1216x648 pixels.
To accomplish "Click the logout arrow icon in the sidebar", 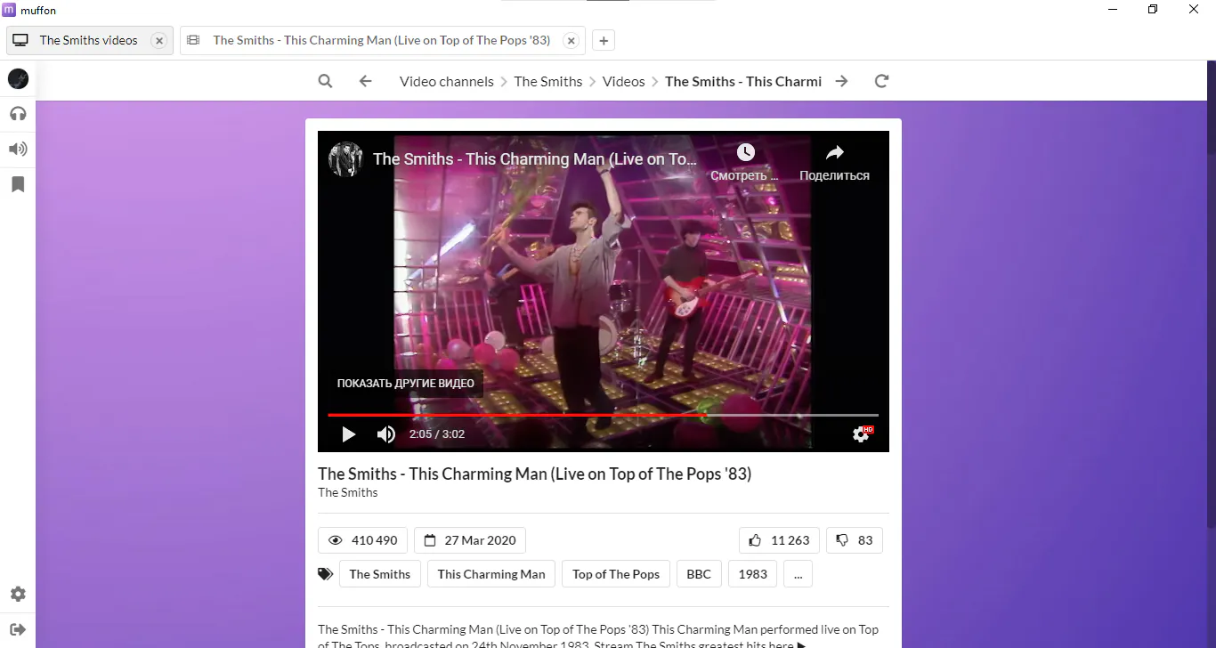I will tap(18, 629).
